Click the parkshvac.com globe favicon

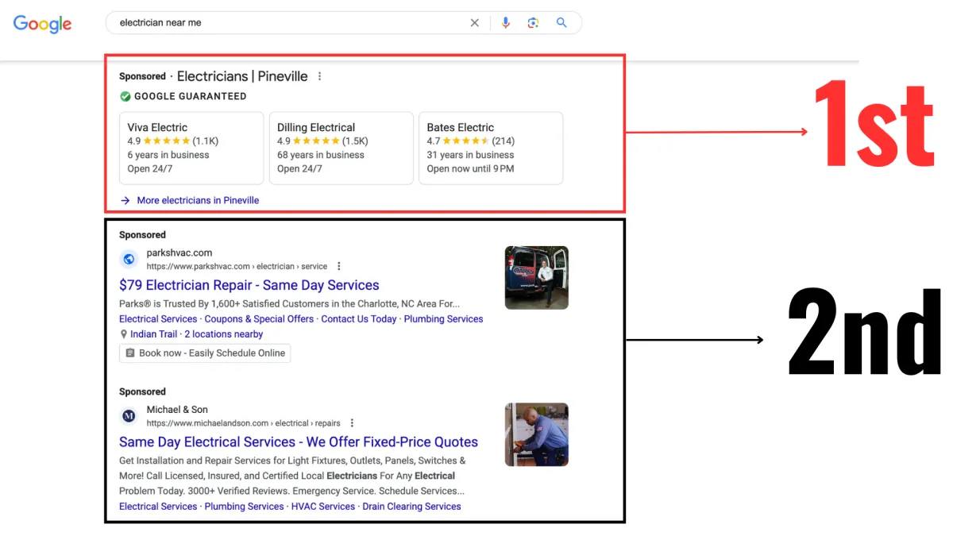(x=129, y=260)
